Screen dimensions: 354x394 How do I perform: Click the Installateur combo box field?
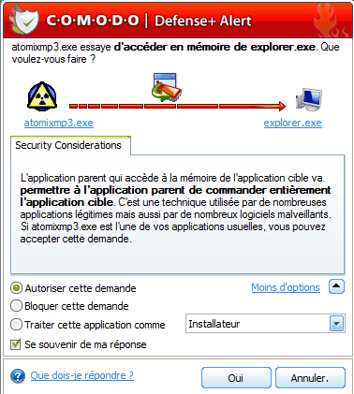click(x=265, y=324)
